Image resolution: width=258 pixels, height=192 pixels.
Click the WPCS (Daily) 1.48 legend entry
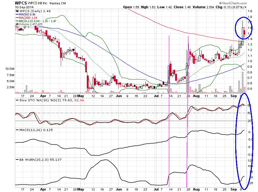[35, 11]
